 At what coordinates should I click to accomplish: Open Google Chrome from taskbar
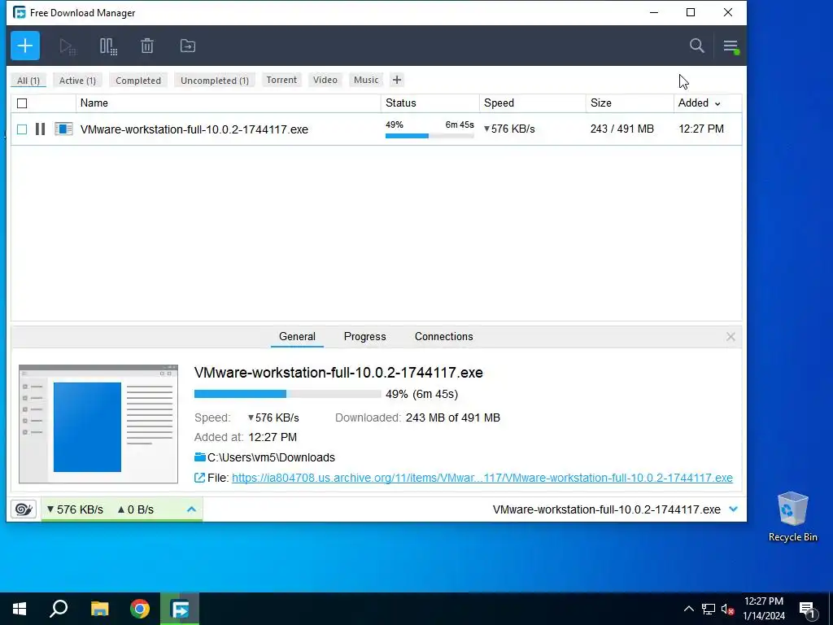pos(140,609)
